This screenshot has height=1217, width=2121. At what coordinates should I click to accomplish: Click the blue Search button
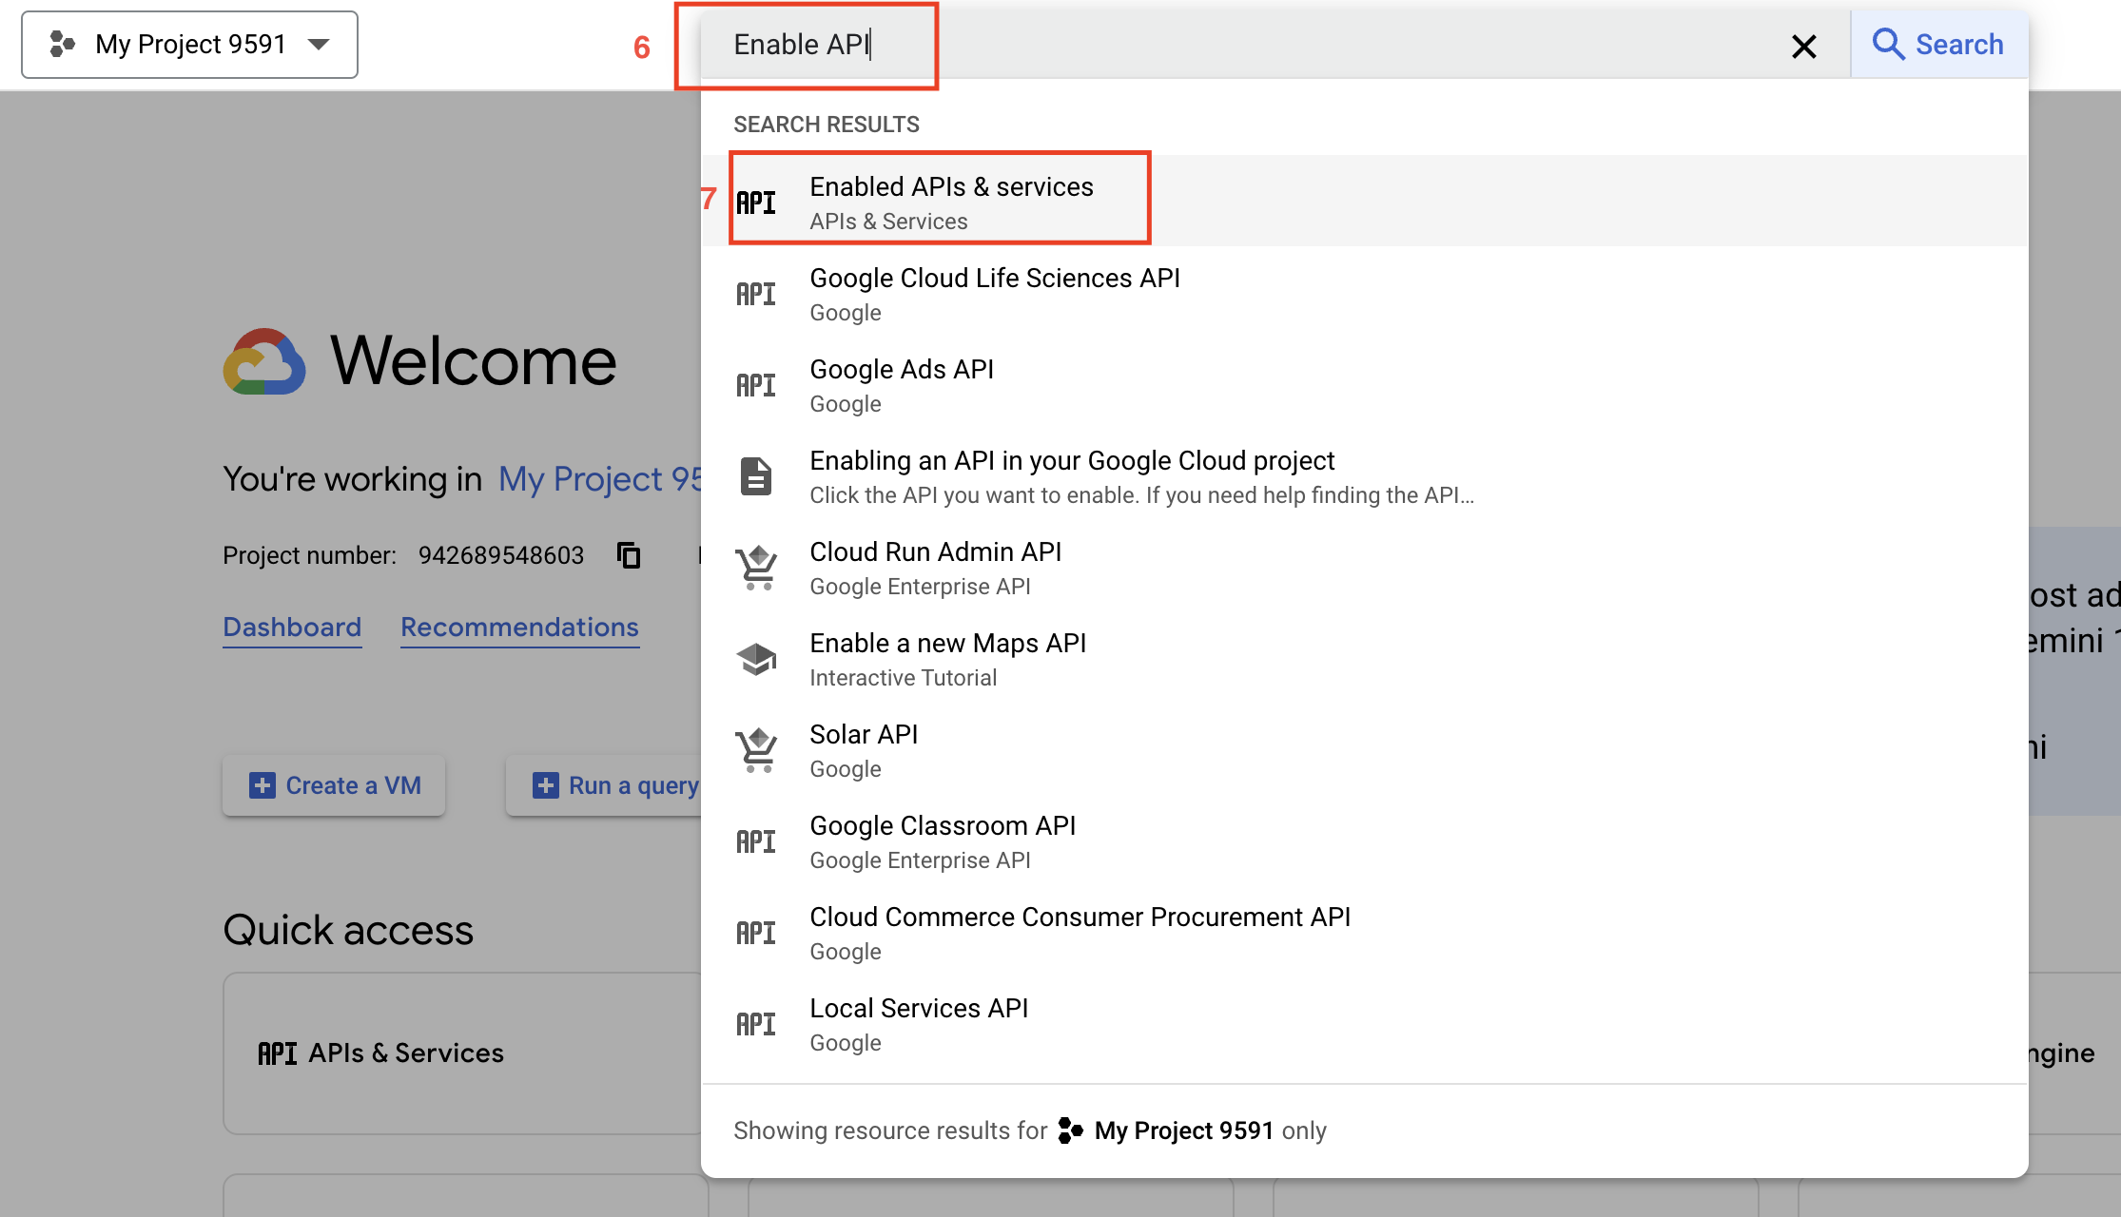pos(1939,45)
